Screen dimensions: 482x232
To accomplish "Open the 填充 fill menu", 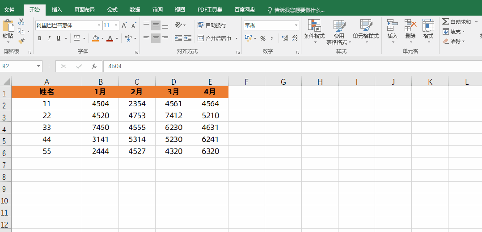I will 454,32.
